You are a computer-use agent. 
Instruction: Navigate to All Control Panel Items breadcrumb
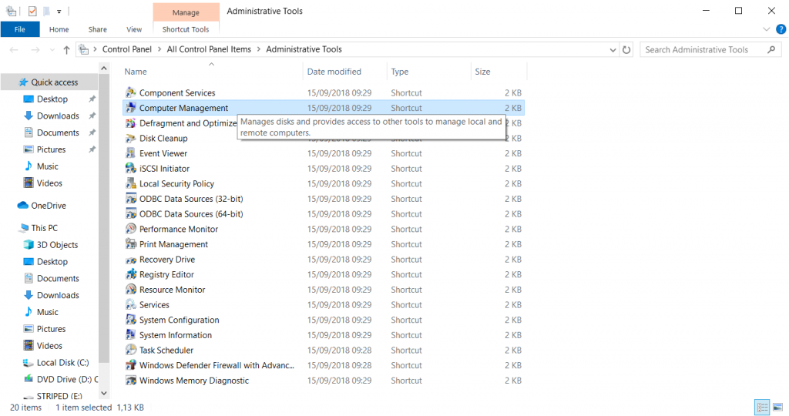(209, 49)
